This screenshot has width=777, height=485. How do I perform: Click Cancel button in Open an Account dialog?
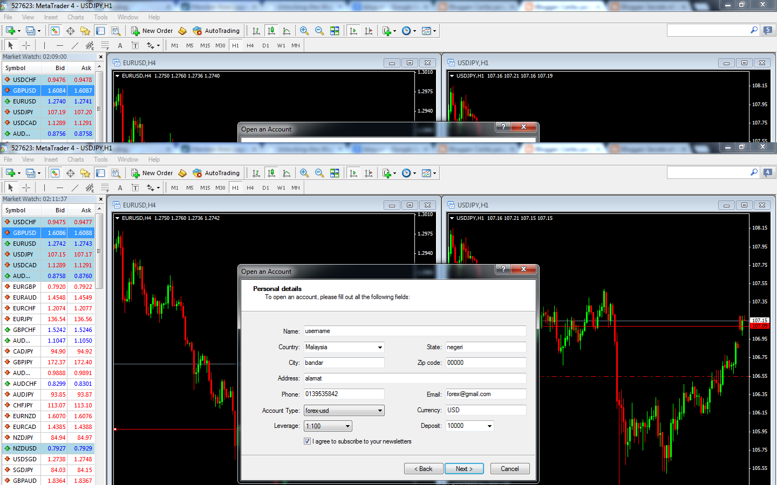510,469
